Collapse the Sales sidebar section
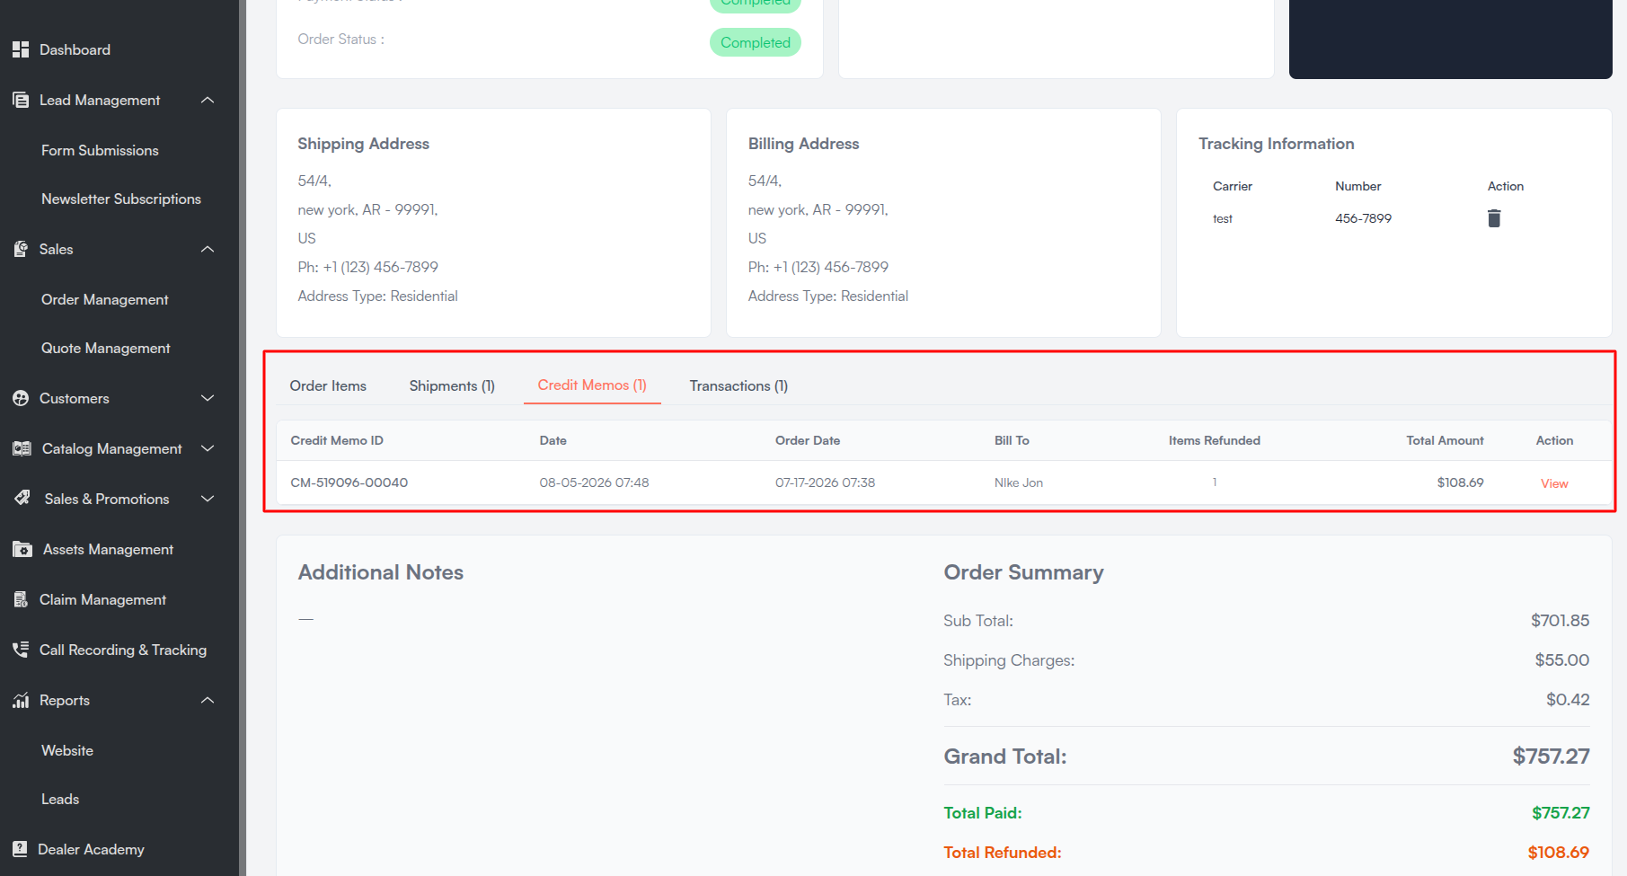This screenshot has height=876, width=1627. 208,249
